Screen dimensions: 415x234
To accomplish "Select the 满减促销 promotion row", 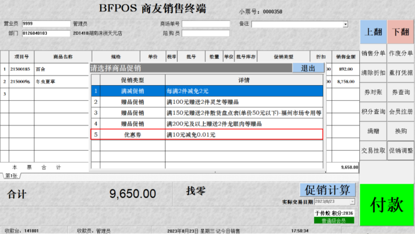I will 207,91.
